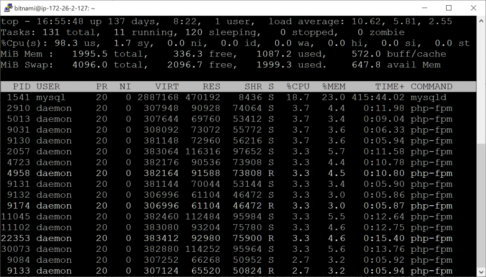Click the mysql user entry

tap(51, 97)
